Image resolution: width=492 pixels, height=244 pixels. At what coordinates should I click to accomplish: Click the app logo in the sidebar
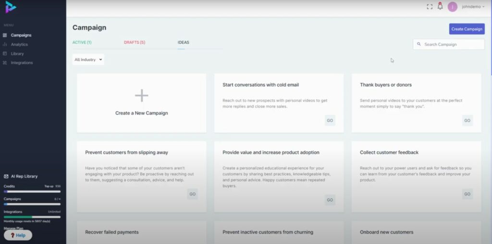(x=11, y=7)
